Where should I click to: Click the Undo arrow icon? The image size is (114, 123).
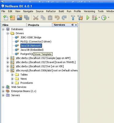57,18
